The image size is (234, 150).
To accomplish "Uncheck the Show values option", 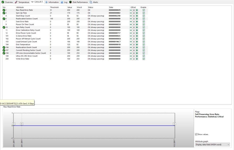I will [196, 134].
